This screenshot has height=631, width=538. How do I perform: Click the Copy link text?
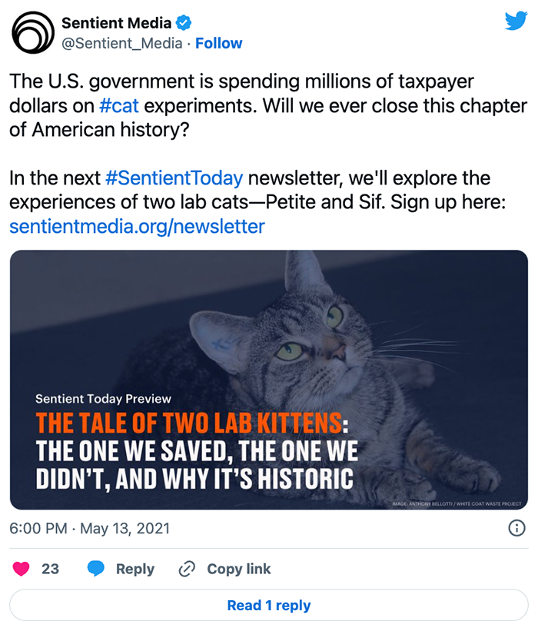pyautogui.click(x=238, y=569)
